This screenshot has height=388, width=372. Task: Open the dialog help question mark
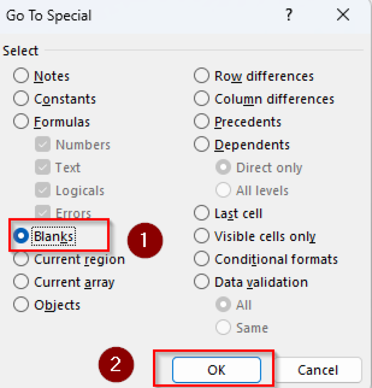click(x=289, y=15)
